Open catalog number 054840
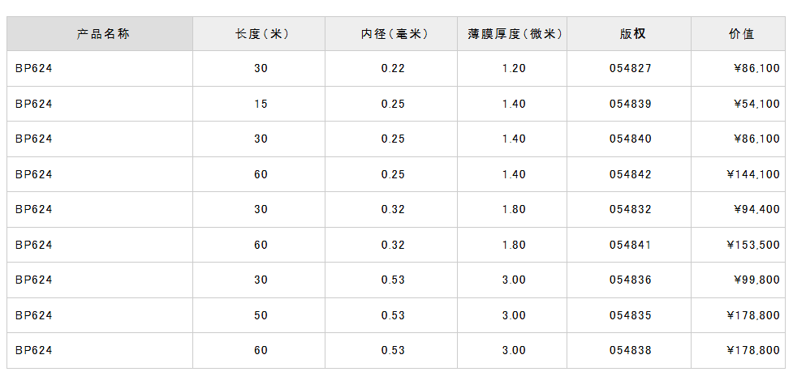The height and width of the screenshot is (389, 793). 630,139
